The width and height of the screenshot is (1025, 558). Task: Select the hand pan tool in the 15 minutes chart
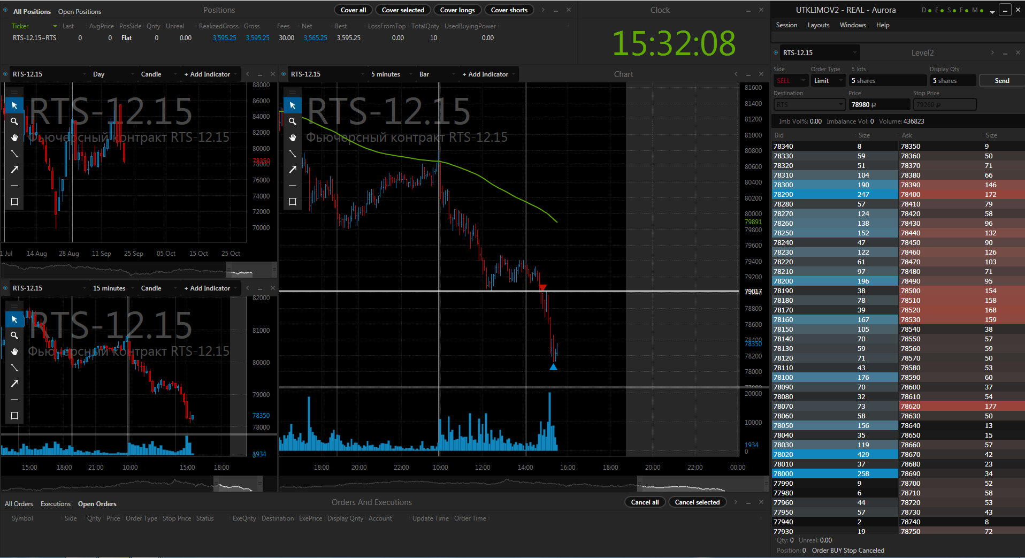(14, 351)
